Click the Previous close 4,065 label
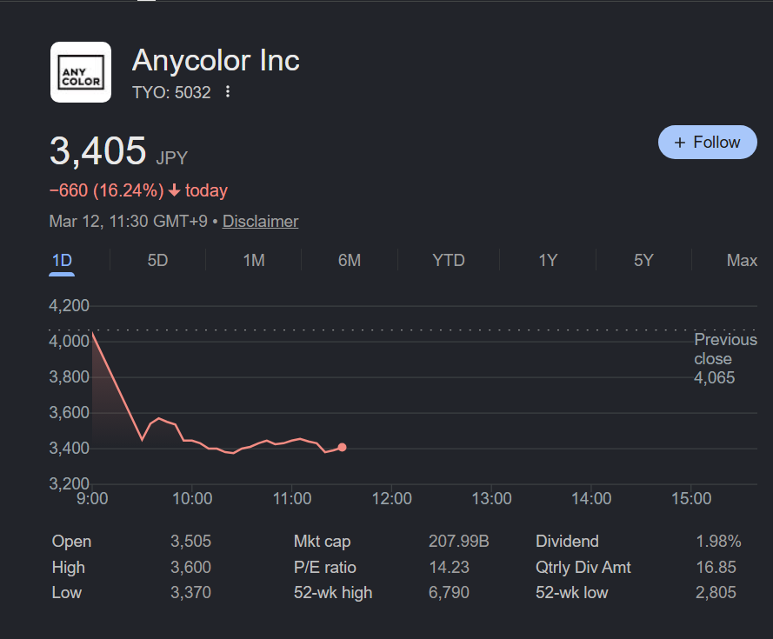 click(x=725, y=358)
